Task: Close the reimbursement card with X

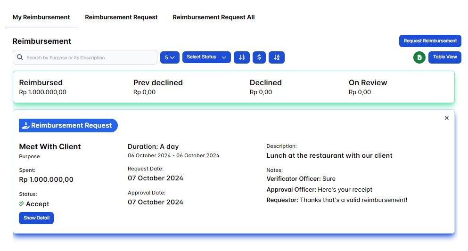Action: pos(446,118)
